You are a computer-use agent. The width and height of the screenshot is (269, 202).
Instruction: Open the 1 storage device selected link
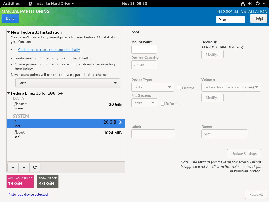(x=28, y=194)
